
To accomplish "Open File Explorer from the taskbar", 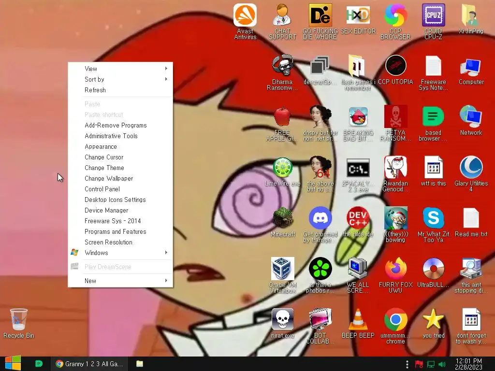I will point(140,364).
